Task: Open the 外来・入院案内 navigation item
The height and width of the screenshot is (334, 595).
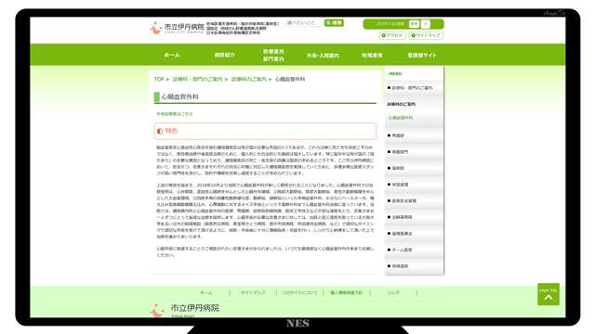Action: tap(323, 56)
